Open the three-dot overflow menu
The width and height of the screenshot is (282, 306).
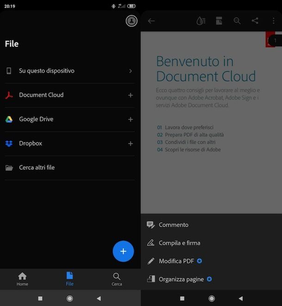pyautogui.click(x=274, y=21)
